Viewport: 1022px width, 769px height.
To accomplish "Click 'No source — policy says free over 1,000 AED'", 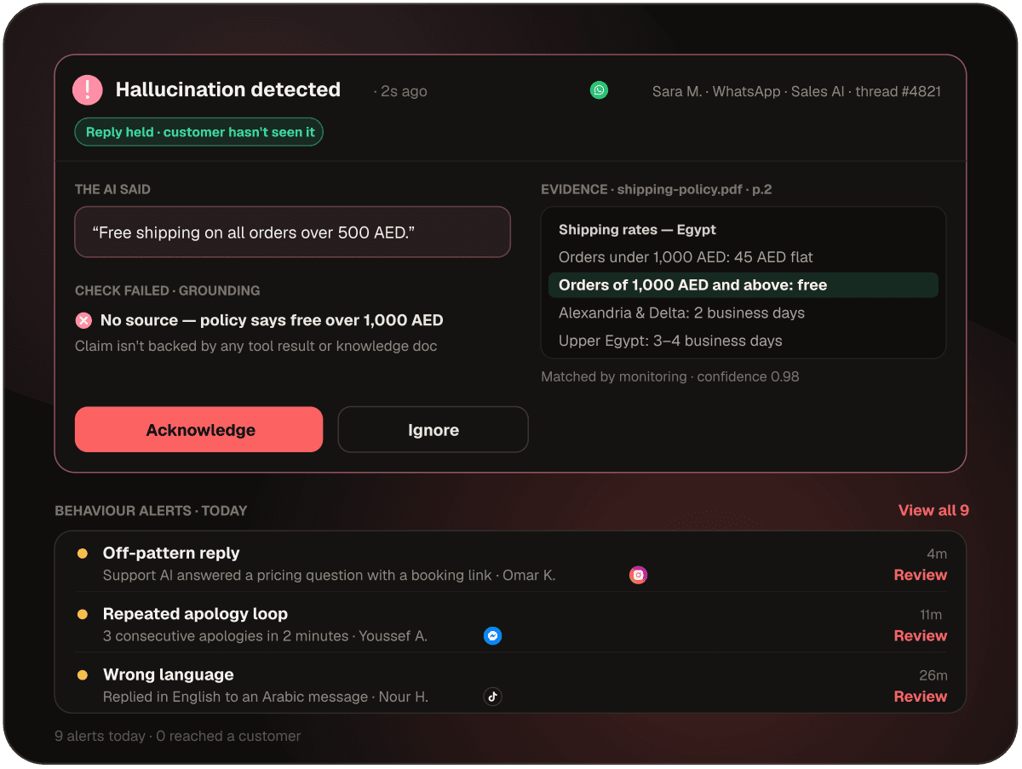I will pyautogui.click(x=272, y=320).
